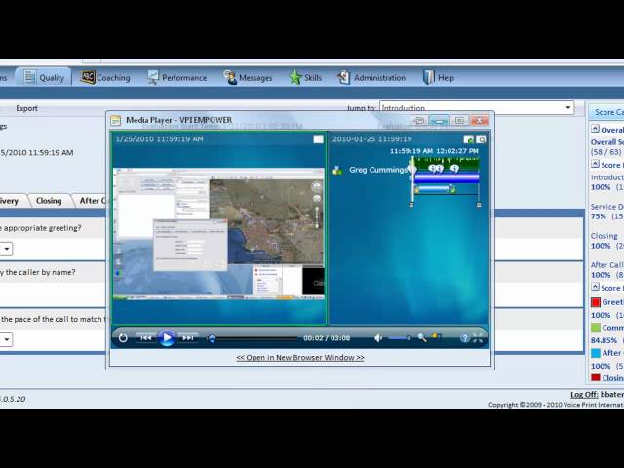Click the green Skills star icon

[295, 77]
